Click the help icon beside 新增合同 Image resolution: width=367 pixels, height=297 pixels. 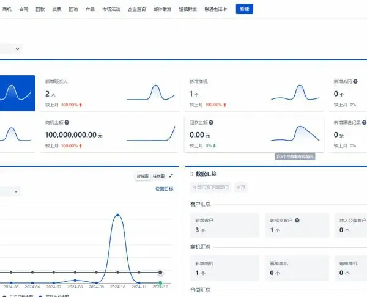coord(355,82)
